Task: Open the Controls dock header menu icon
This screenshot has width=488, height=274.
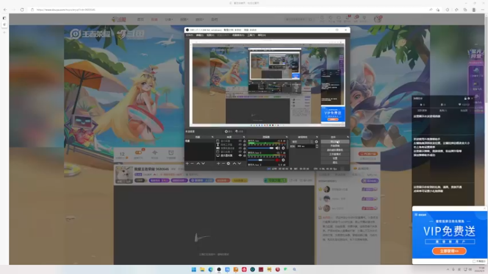Action: 348,137
